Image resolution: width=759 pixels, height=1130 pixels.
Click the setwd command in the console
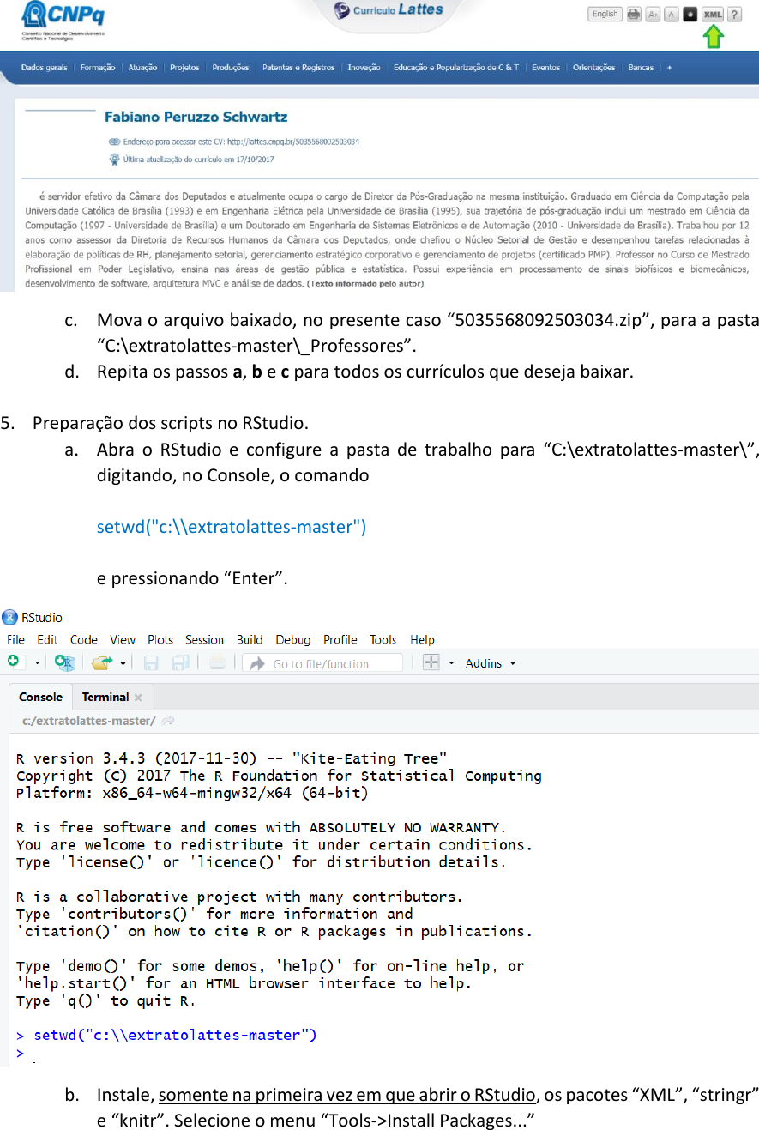[x=174, y=1035]
